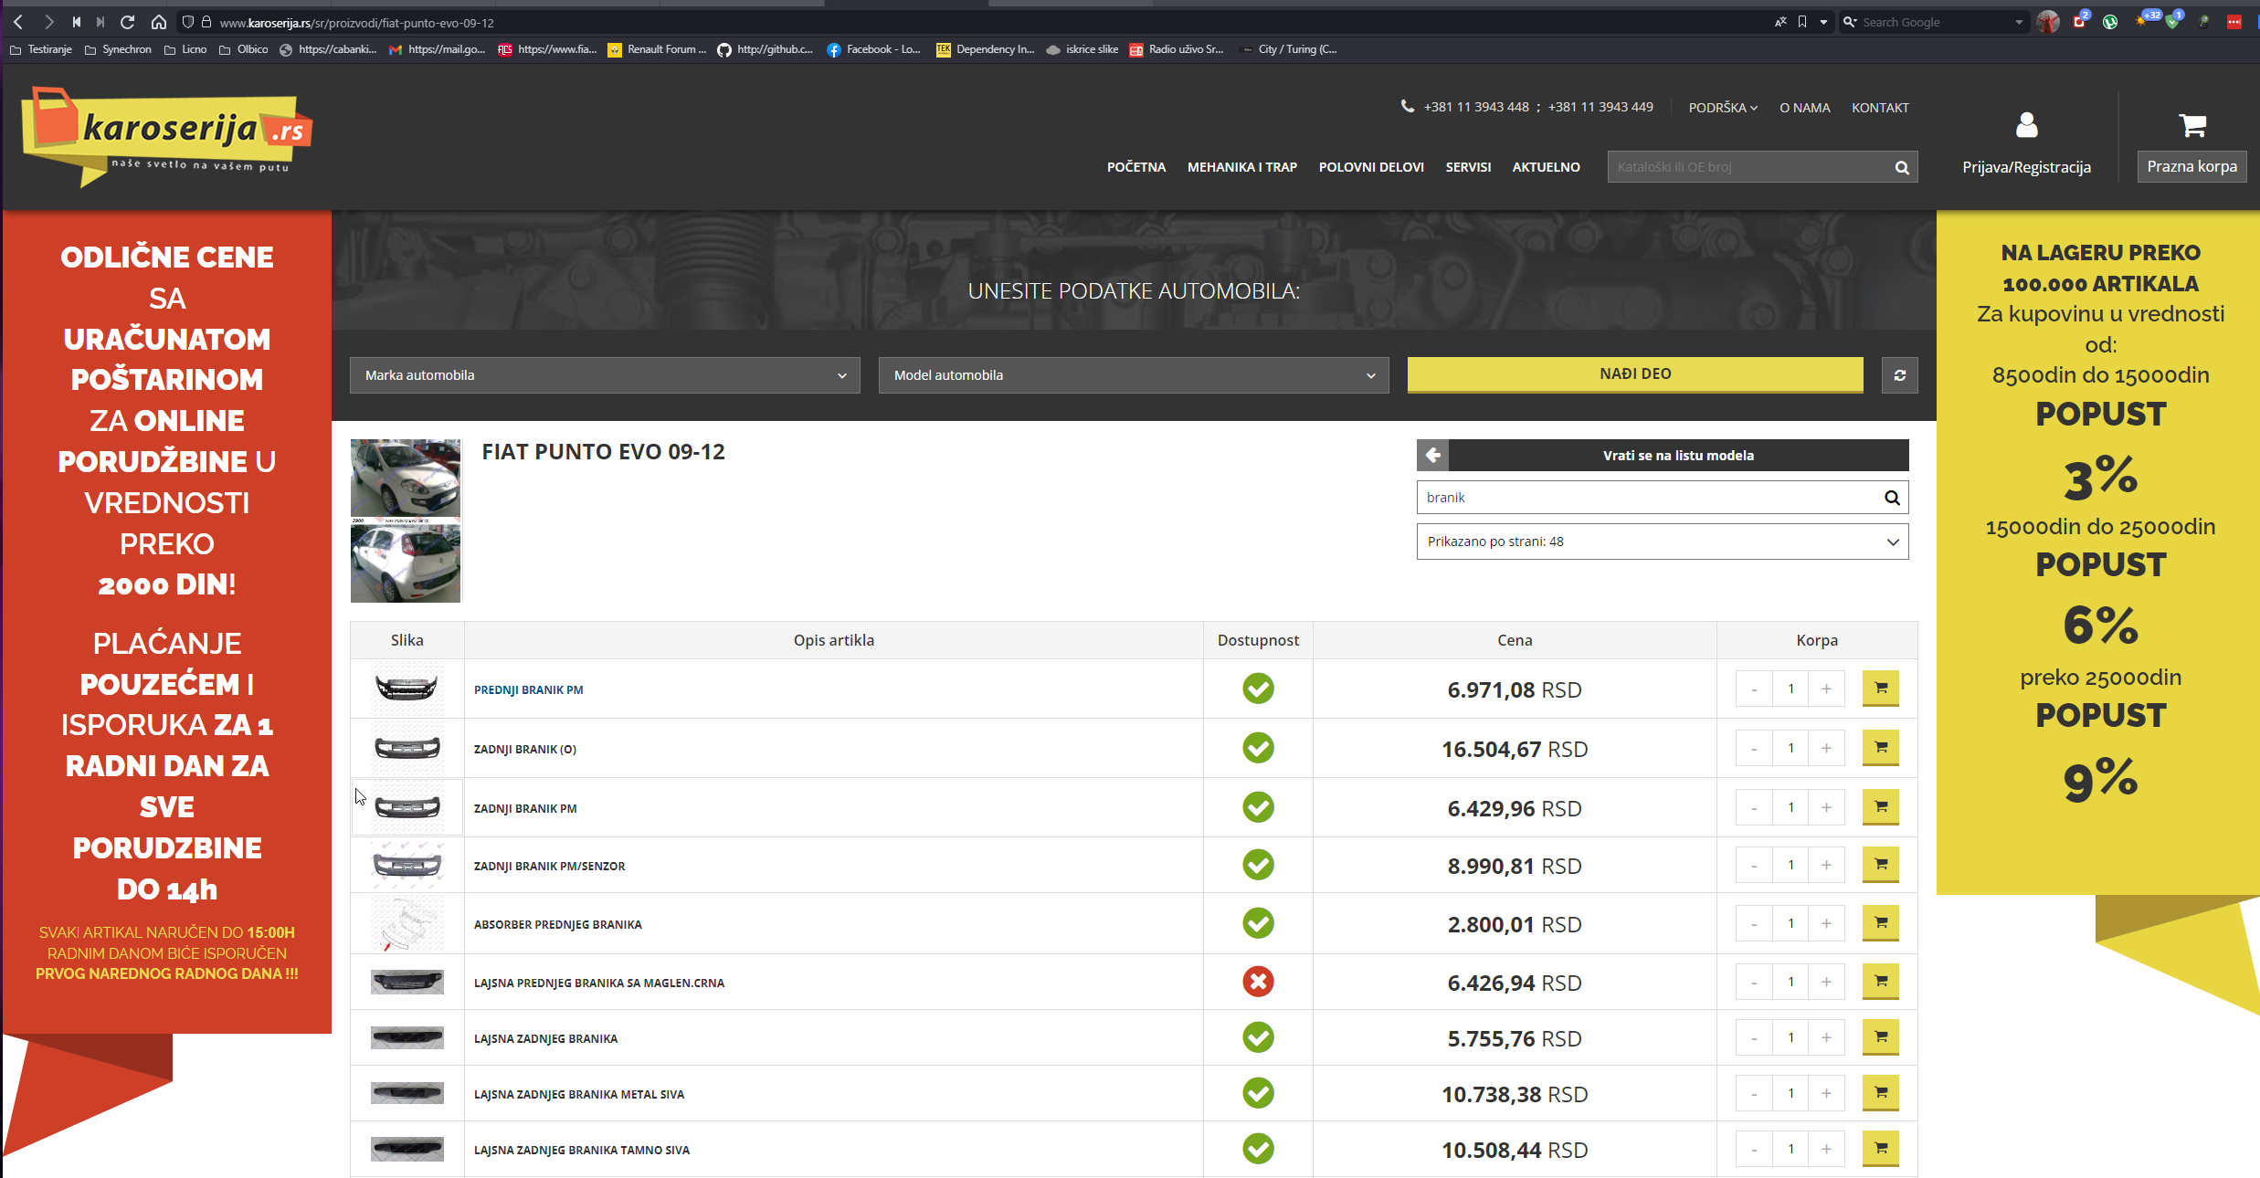
Task: Open thumbnail of ZADNJI BRANIK PM
Action: click(x=407, y=807)
